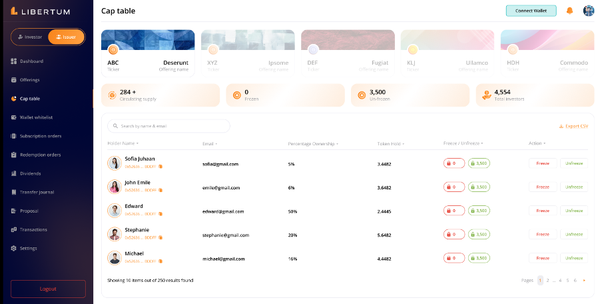Screen dimensions: 602x304
Task: Select the Issuer role toggle
Action: point(66,37)
